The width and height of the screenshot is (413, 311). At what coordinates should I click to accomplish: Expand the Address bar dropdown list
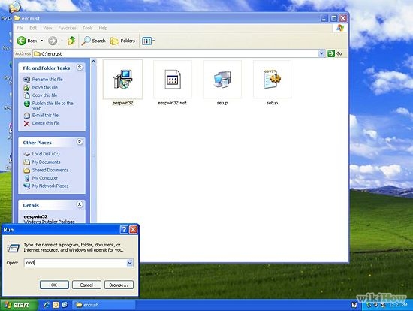321,53
